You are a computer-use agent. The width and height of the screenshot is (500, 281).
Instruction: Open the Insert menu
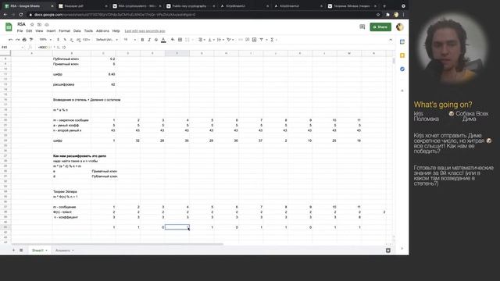(x=51, y=31)
